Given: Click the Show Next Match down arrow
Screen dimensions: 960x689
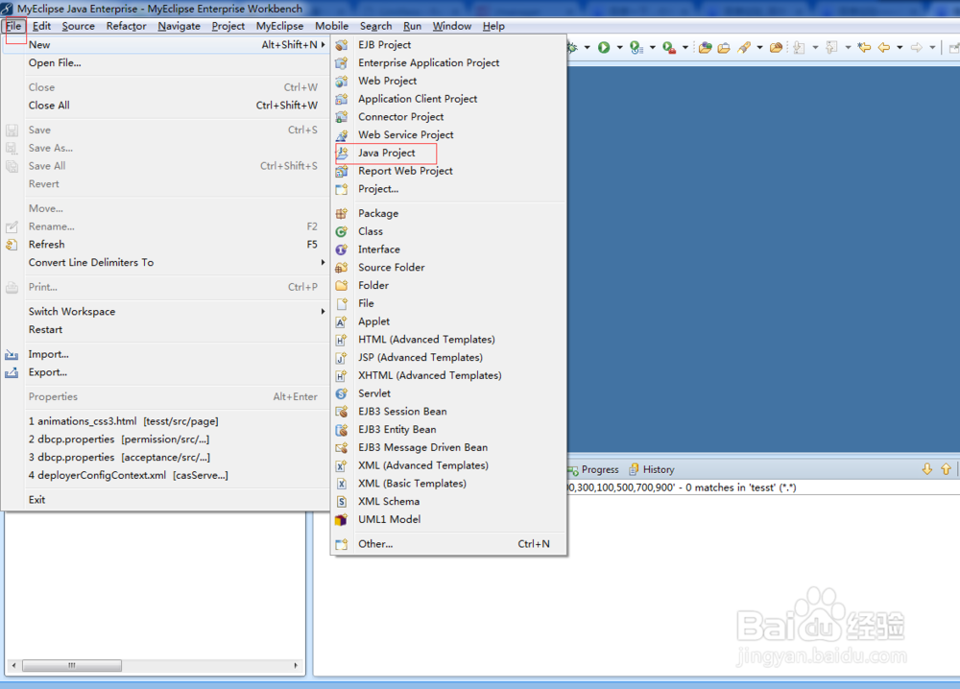Looking at the screenshot, I should 927,469.
